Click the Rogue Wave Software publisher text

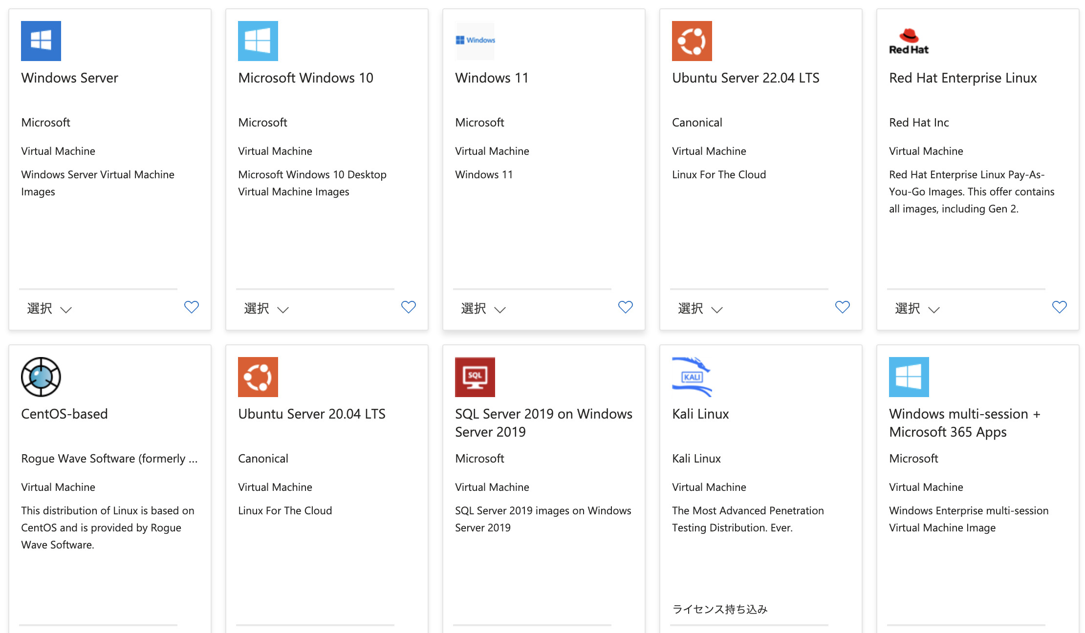click(109, 459)
